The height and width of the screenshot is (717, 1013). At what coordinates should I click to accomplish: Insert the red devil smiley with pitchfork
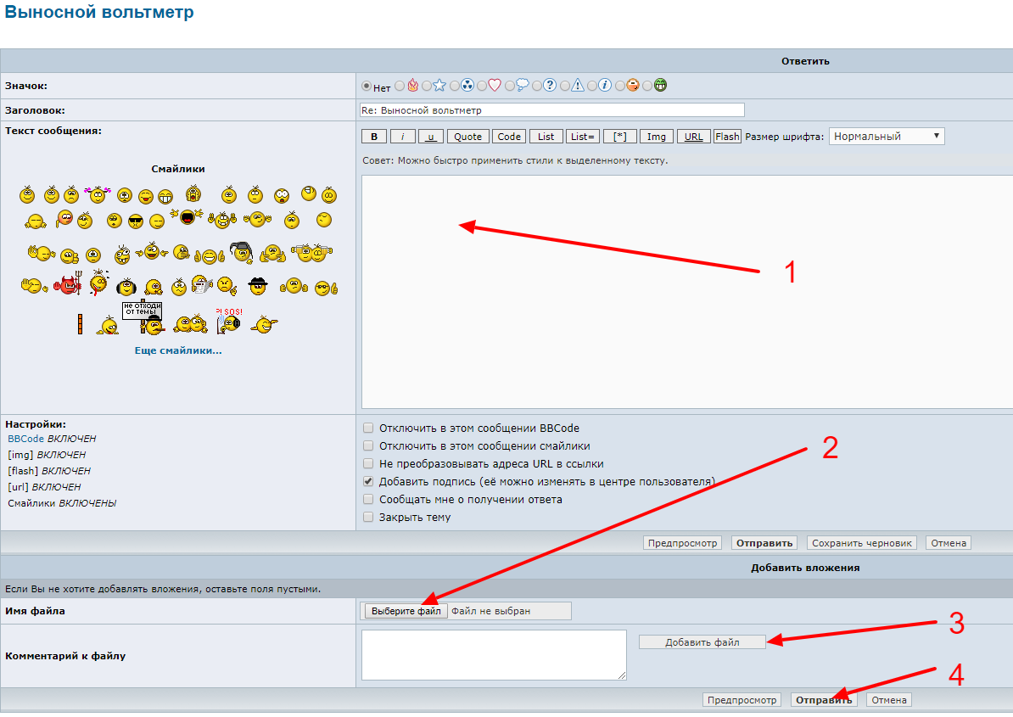click(68, 285)
